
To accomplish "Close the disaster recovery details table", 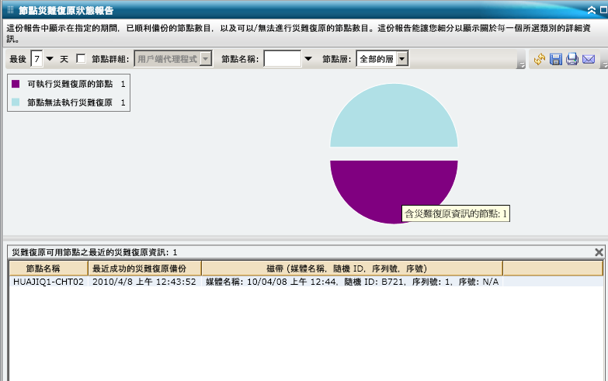I will [599, 252].
